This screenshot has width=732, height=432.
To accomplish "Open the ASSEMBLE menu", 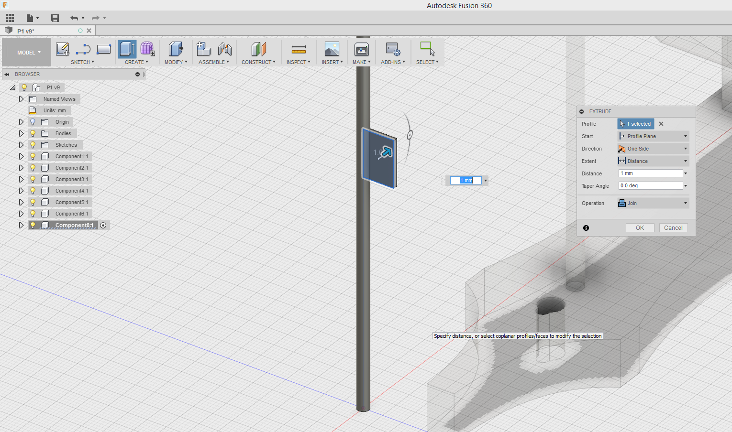I will (x=214, y=62).
